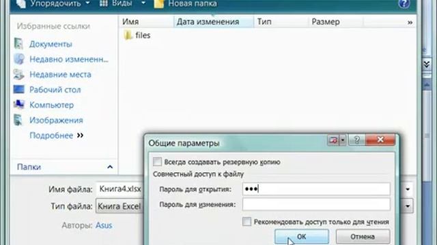Expand the Подробнее more links
Image resolution: width=437 pixels, height=245 pixels.
click(x=57, y=135)
